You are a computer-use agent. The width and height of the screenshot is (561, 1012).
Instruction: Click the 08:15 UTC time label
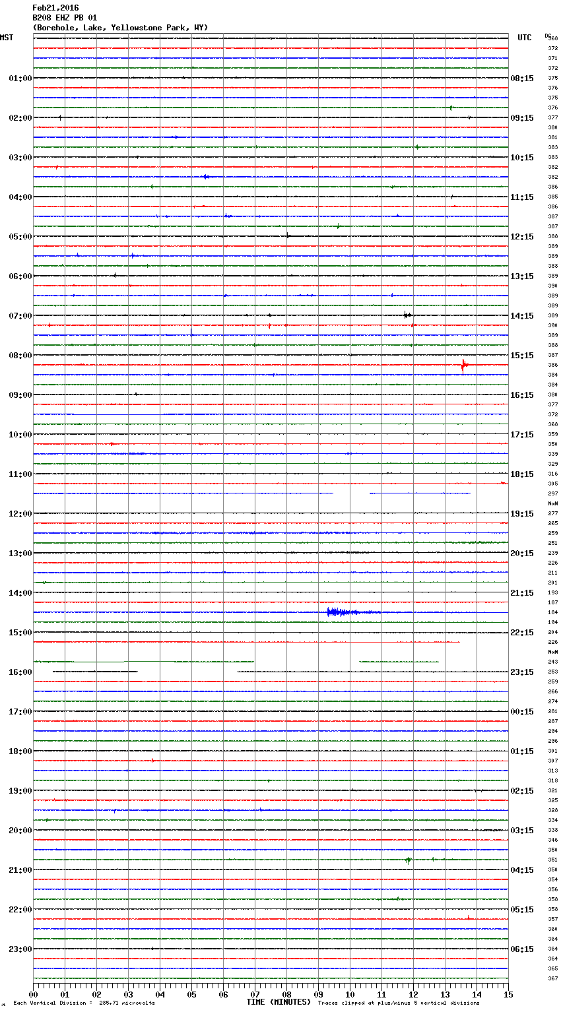[522, 79]
